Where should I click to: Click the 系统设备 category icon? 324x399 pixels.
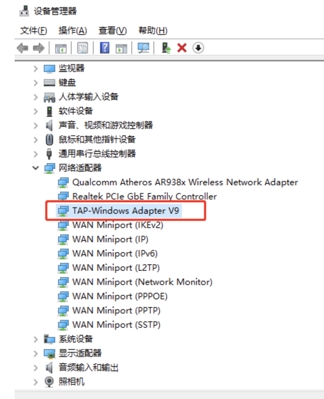click(49, 339)
